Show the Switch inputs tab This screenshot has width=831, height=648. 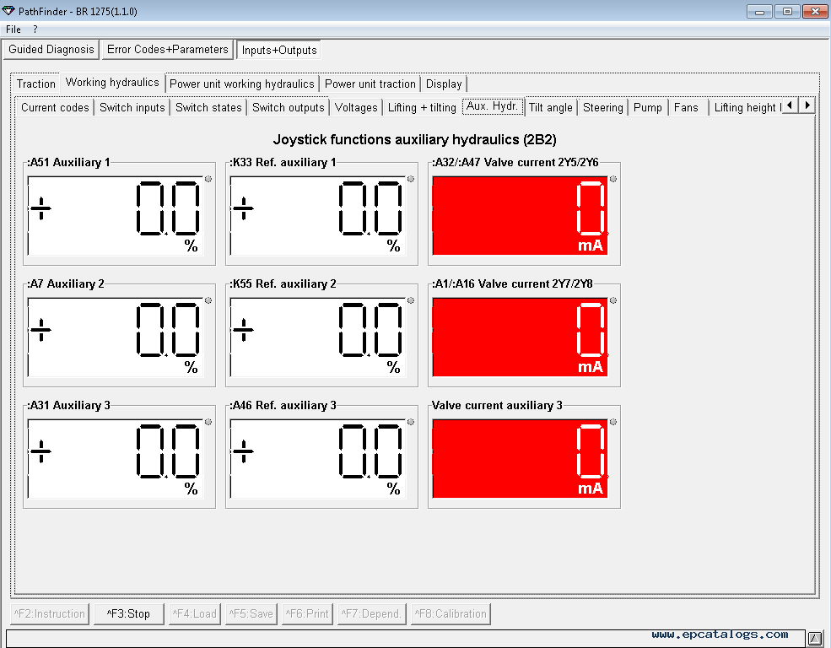132,107
